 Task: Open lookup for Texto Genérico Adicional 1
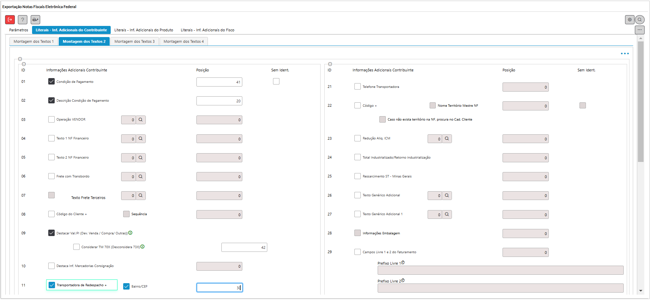coord(447,214)
